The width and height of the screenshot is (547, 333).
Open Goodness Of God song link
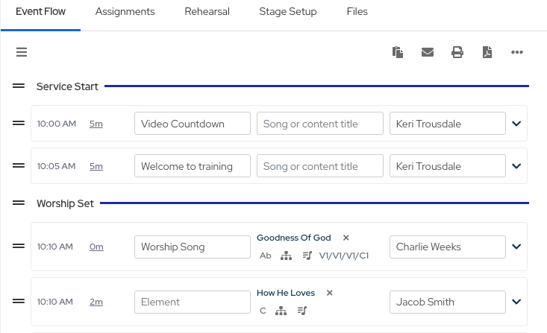click(x=293, y=238)
